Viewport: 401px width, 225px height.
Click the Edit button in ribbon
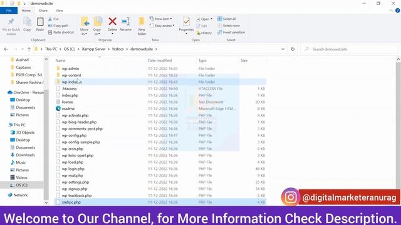202,26
